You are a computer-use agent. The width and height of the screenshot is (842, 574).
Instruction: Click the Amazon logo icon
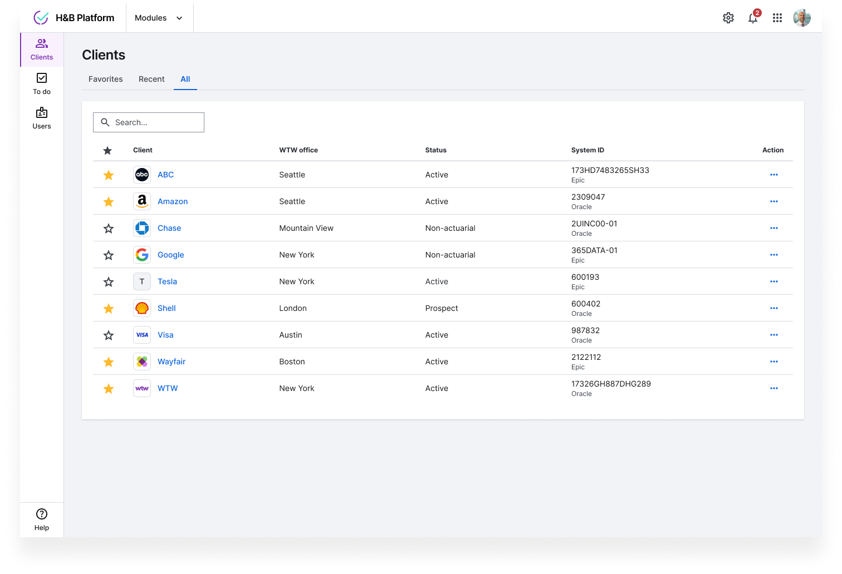click(x=142, y=201)
